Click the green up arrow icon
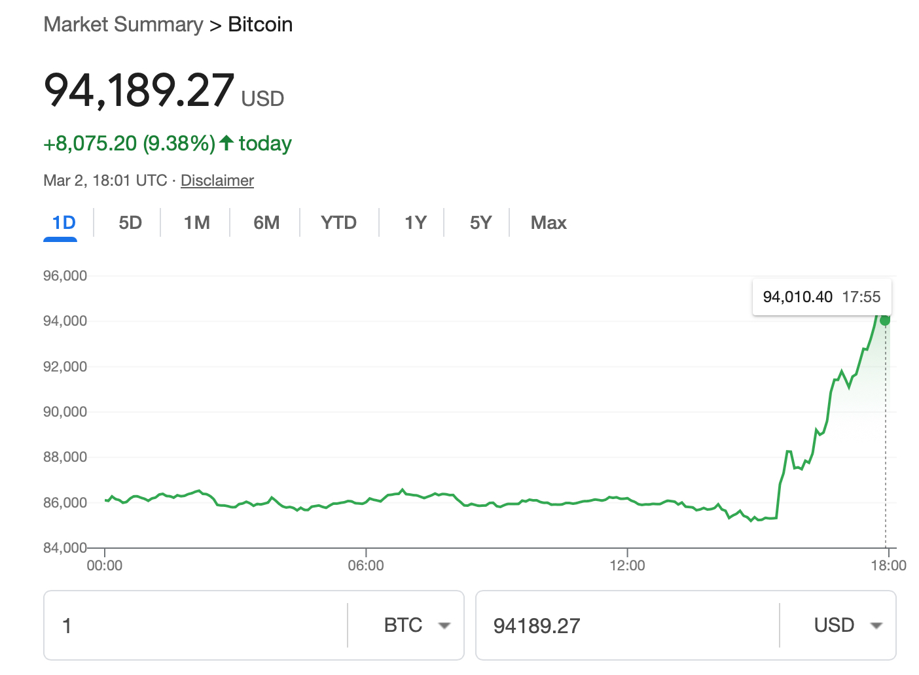Viewport: 919px width, 675px height. pos(226,143)
